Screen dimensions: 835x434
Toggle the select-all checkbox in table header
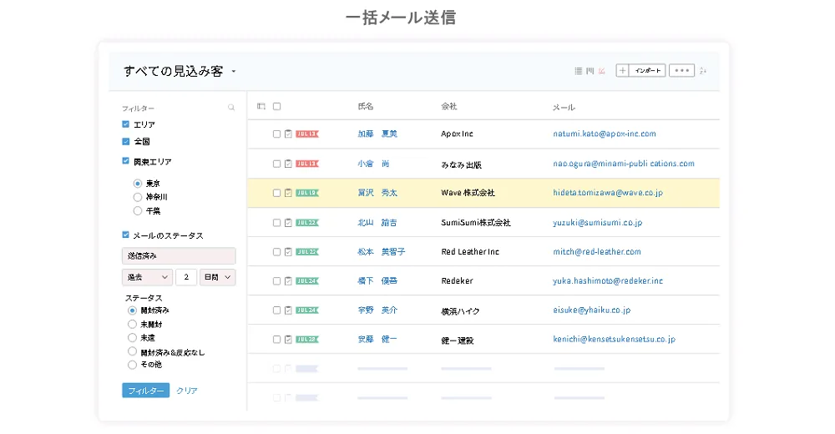click(x=277, y=107)
